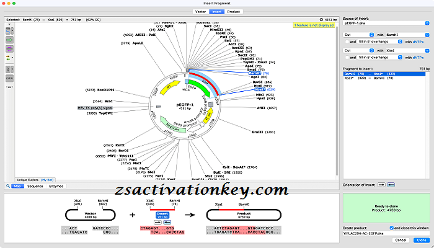Click the green EGFP feature arrow on map
This screenshot has width=434, height=248.
pos(200,88)
